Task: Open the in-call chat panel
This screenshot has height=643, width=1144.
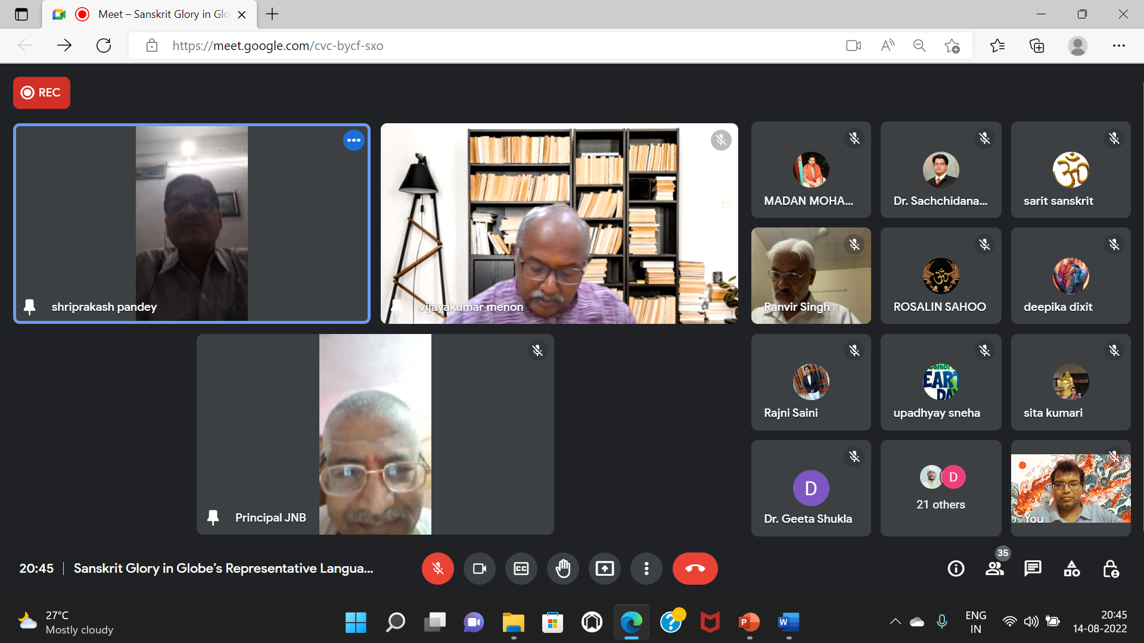Action: tap(1033, 569)
